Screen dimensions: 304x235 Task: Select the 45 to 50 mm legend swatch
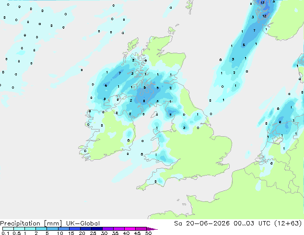click(140, 229)
